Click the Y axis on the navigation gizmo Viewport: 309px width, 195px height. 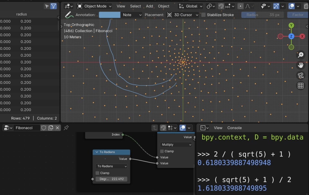click(x=291, y=25)
